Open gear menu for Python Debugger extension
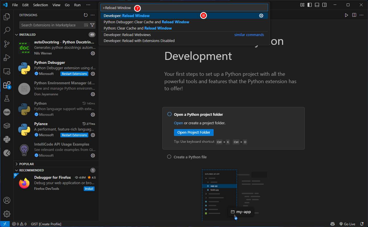This screenshot has width=368, height=227. click(x=93, y=74)
